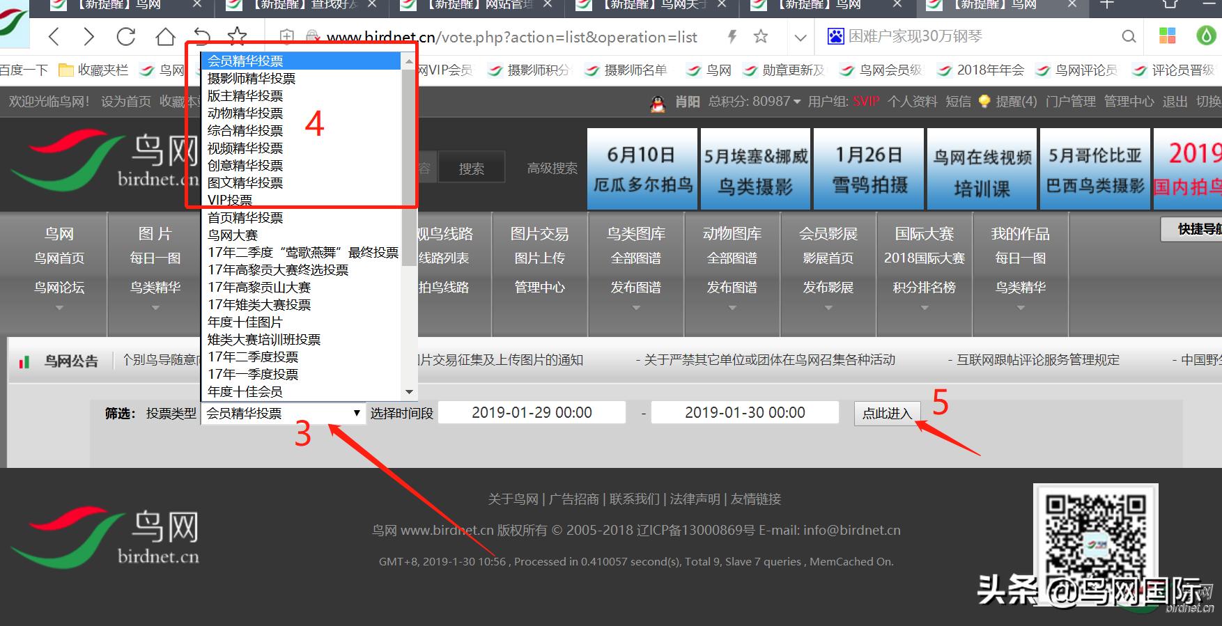Click the dropdown list scrollbar down arrow
The width and height of the screenshot is (1222, 626).
(410, 392)
